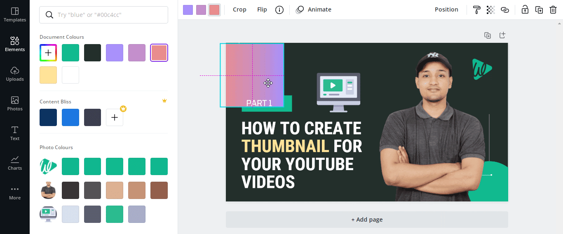Click the Link chain icon

(x=505, y=10)
